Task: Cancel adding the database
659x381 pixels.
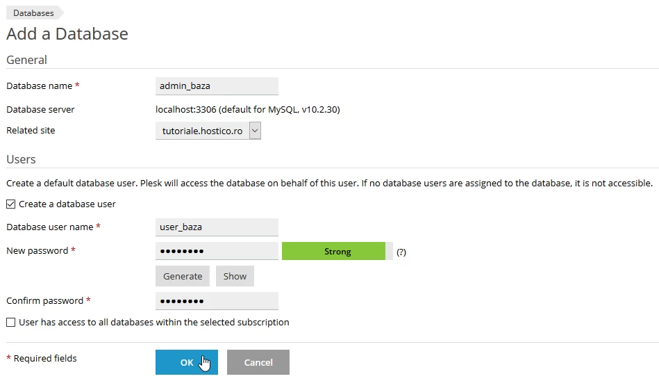Action: [258, 362]
